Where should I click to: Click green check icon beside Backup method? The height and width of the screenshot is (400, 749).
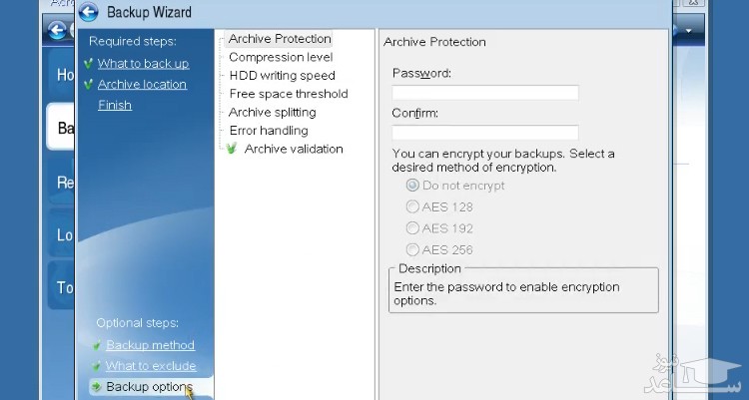96,346
